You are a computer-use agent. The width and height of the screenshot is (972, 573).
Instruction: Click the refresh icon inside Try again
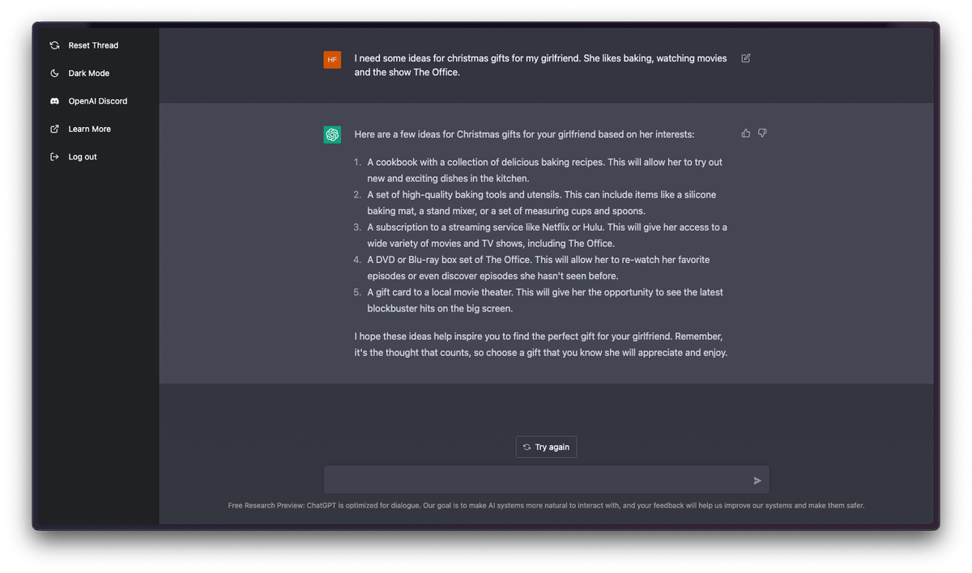(x=527, y=447)
